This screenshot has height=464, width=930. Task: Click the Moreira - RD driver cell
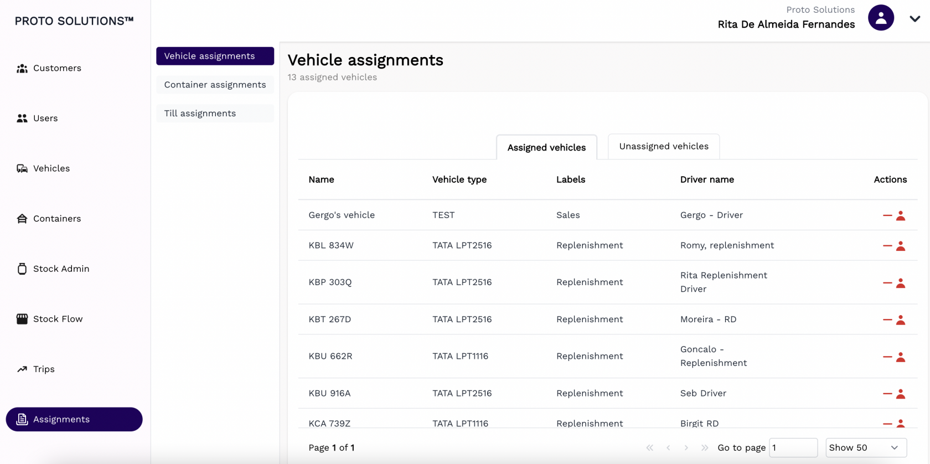point(708,319)
